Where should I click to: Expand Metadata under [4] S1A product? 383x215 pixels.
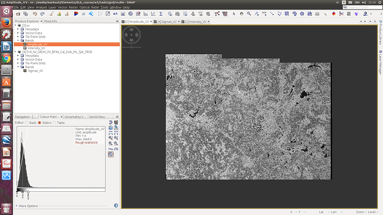[x=18, y=55]
